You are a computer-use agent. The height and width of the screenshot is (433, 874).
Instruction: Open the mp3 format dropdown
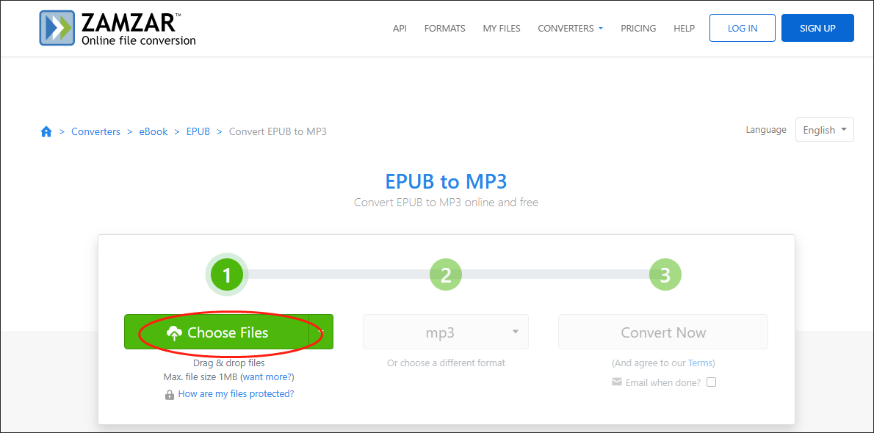pyautogui.click(x=445, y=332)
